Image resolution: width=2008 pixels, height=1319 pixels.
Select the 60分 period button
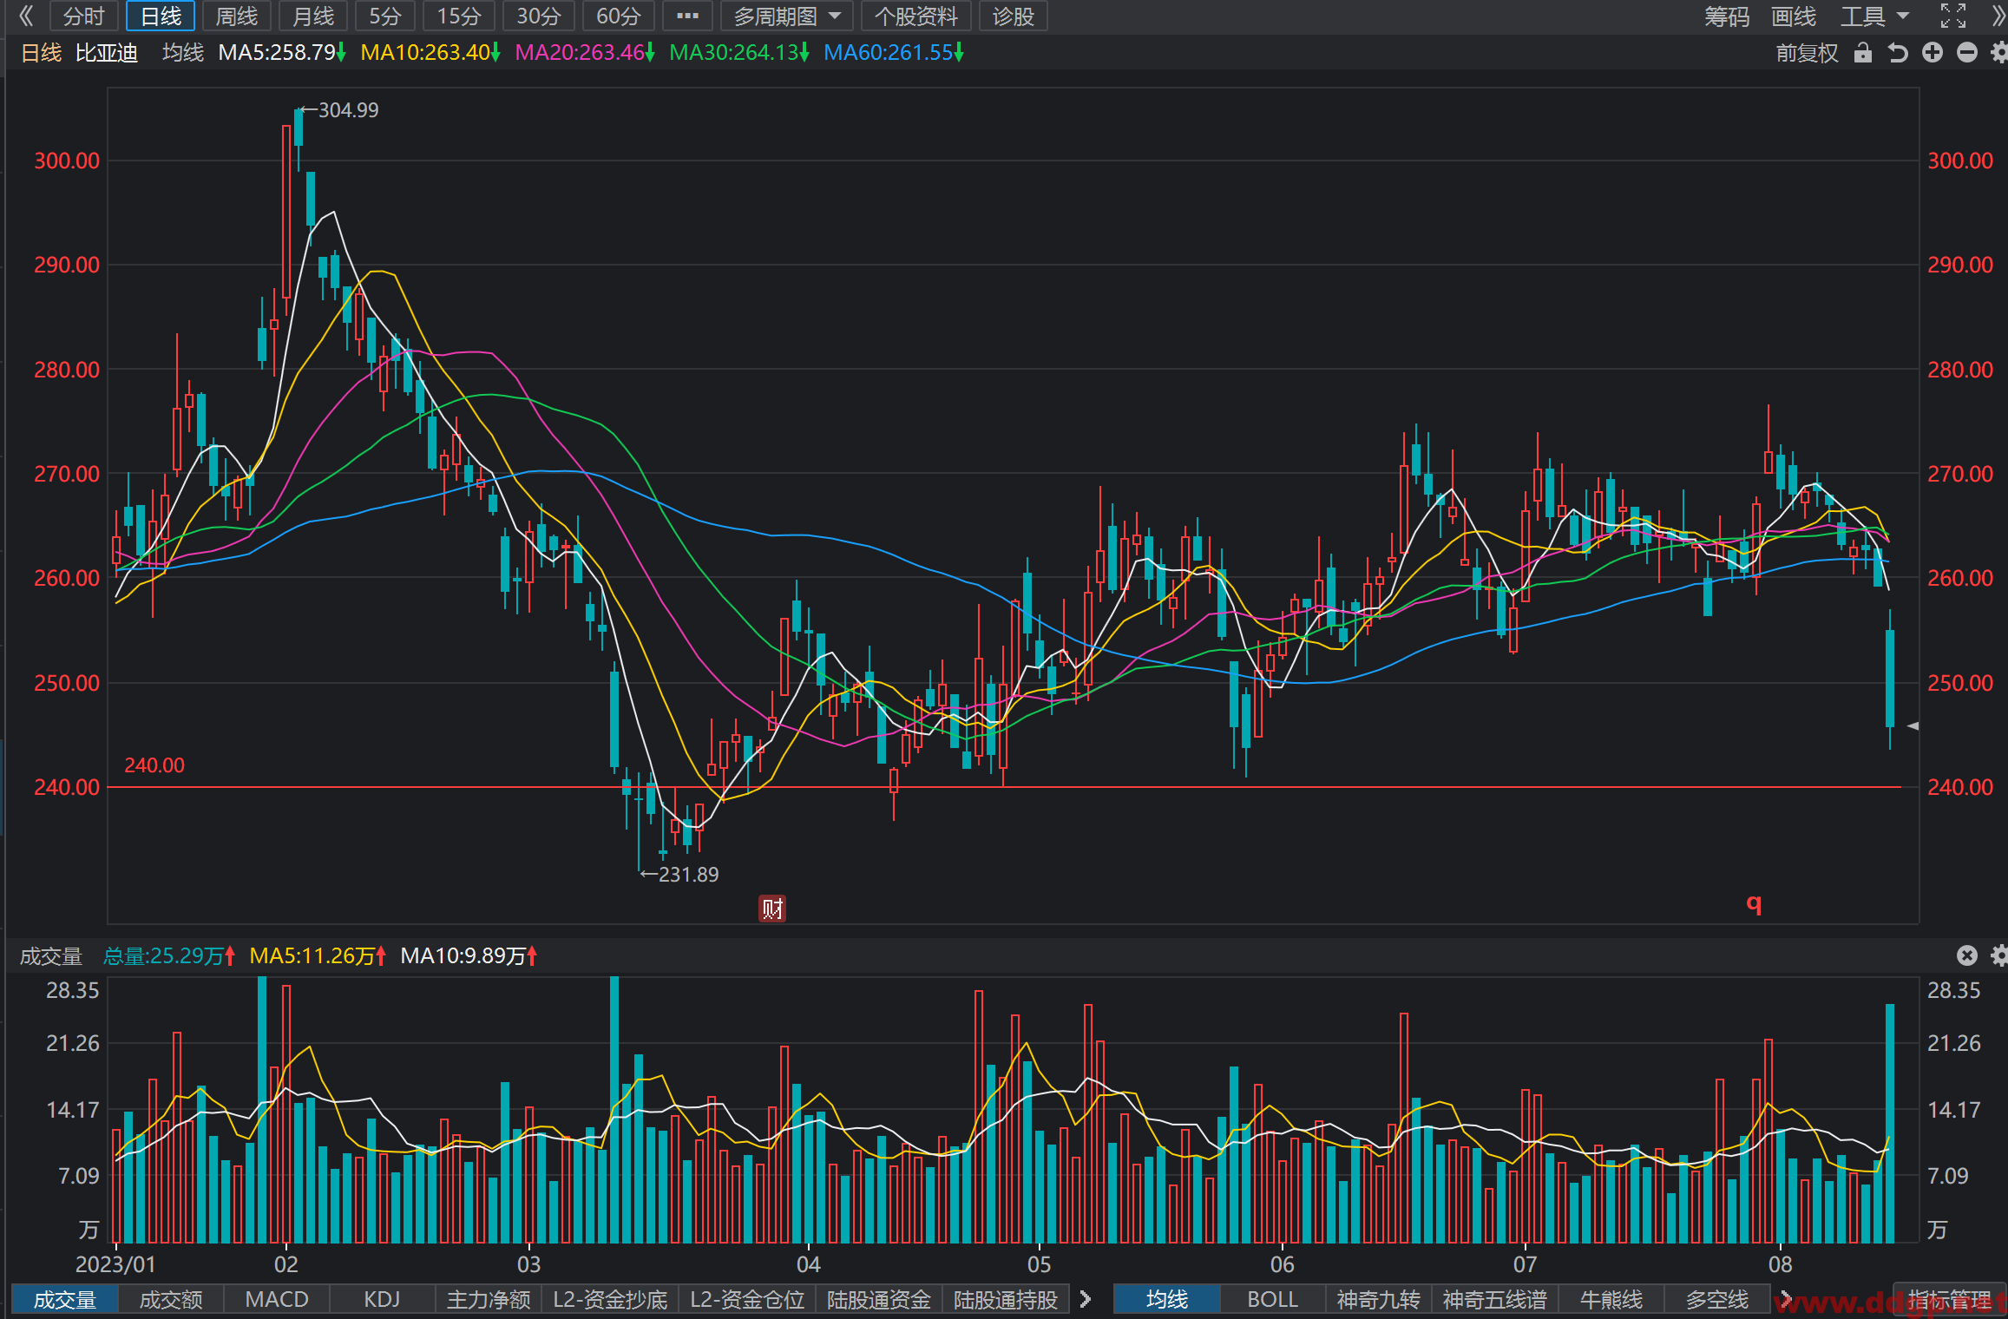click(618, 16)
